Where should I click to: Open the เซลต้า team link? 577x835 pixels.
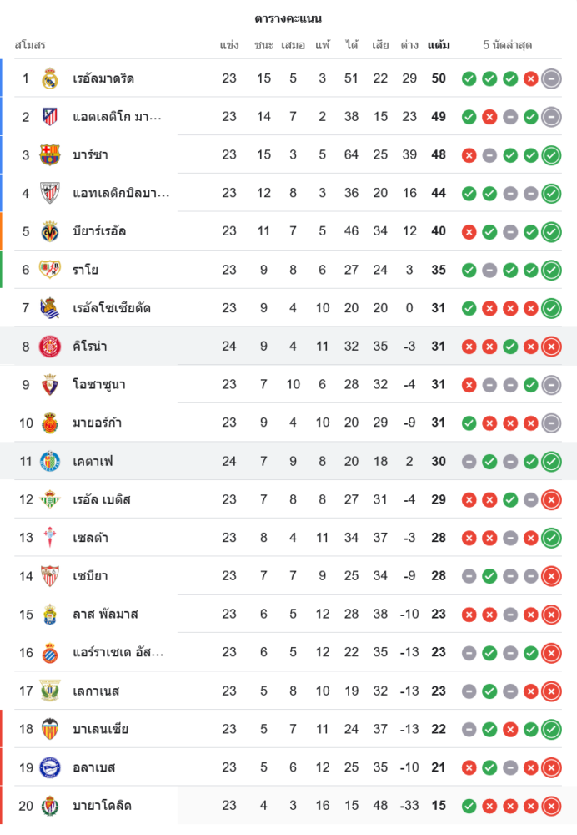[x=90, y=538]
